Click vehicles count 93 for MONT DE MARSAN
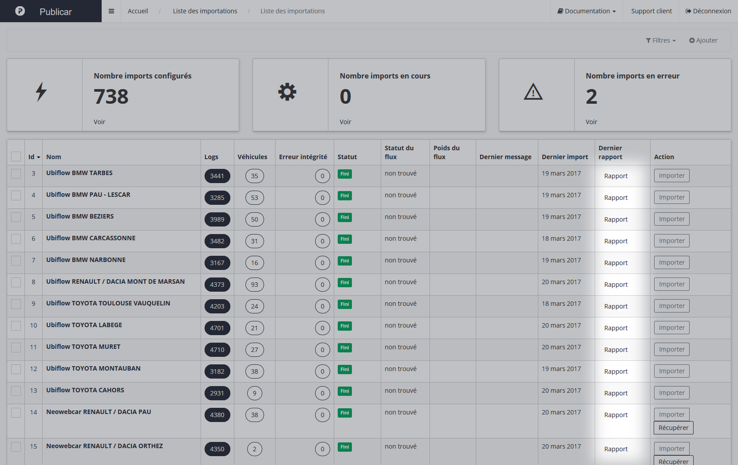 [254, 285]
